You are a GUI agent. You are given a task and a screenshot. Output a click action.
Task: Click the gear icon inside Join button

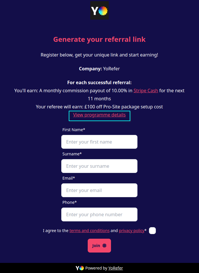coord(104,246)
